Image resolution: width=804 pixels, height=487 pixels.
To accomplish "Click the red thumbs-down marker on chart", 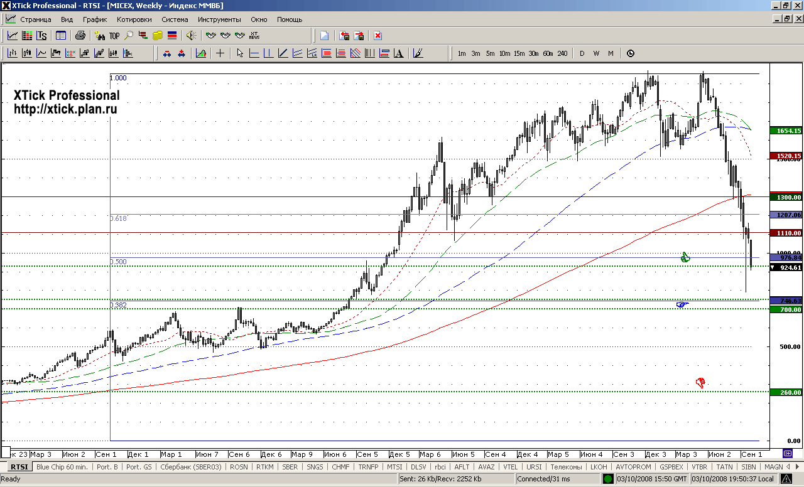I will (700, 382).
